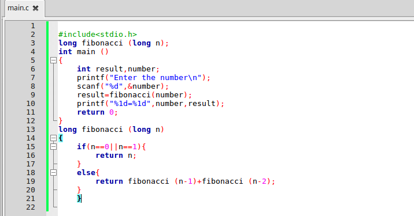Click the closing brace on line 20

pyautogui.click(x=79, y=190)
